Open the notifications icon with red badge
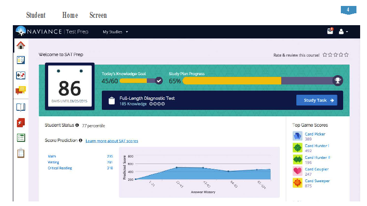 click(330, 31)
